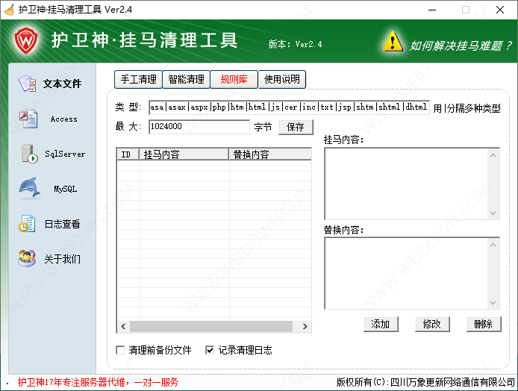Click the red 护卫神17年专注服务器代维 link
Screen dimensions: 518x391
coord(98,382)
